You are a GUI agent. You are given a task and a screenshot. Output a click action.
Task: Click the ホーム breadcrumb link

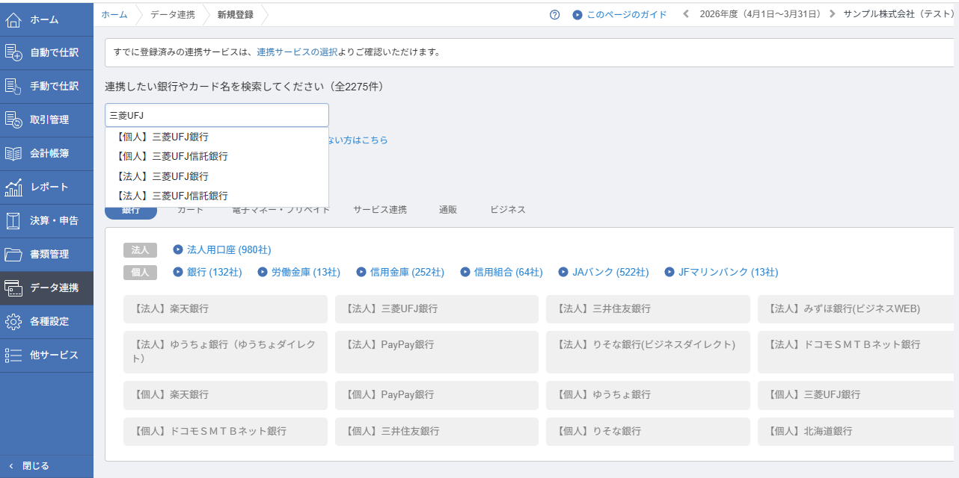click(x=114, y=15)
